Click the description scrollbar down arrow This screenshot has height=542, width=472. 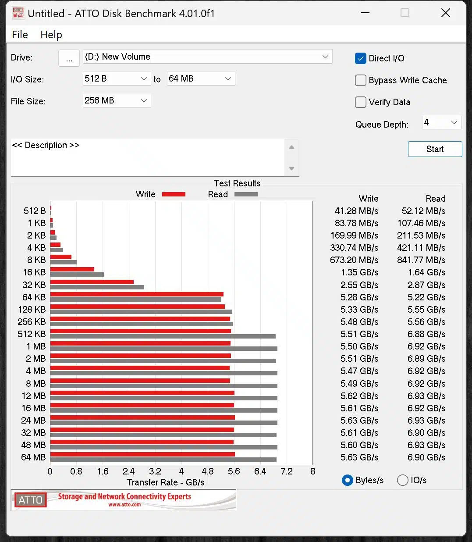click(x=291, y=168)
